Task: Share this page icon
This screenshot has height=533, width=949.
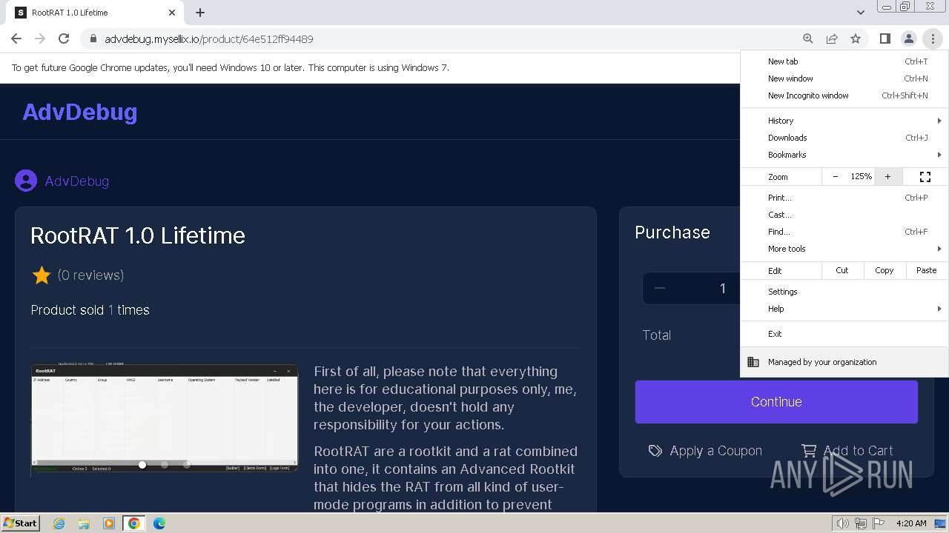Action: click(x=832, y=38)
